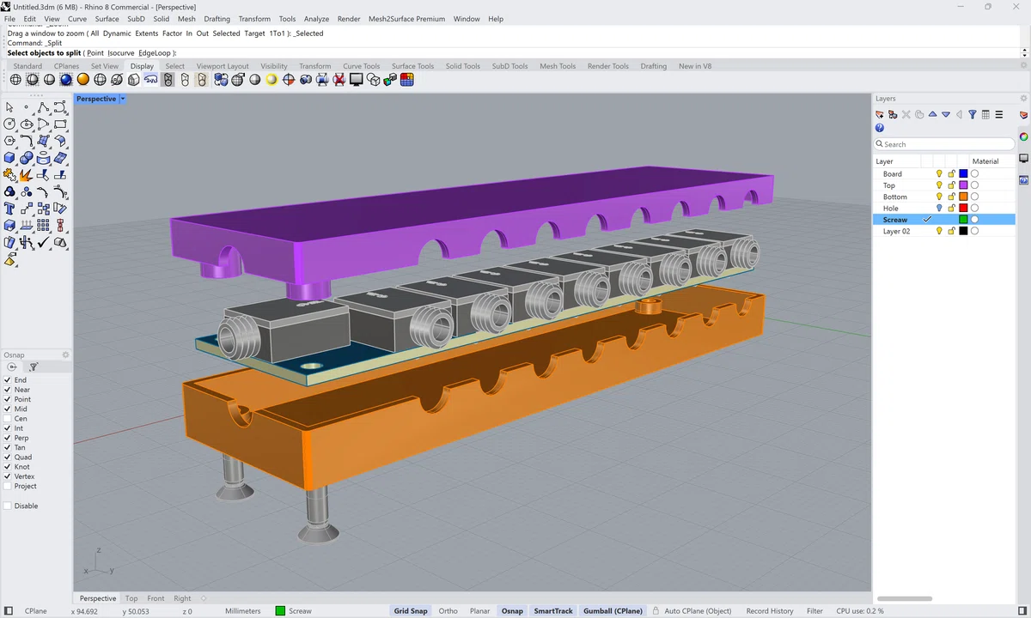Screen dimensions: 1031x618
Task: Select the arrow pointer selection tool
Action: pos(9,107)
